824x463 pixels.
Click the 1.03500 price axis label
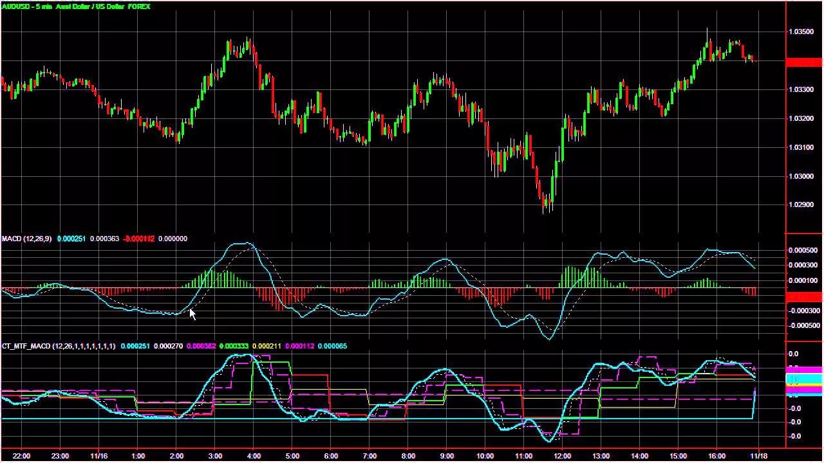pos(800,32)
